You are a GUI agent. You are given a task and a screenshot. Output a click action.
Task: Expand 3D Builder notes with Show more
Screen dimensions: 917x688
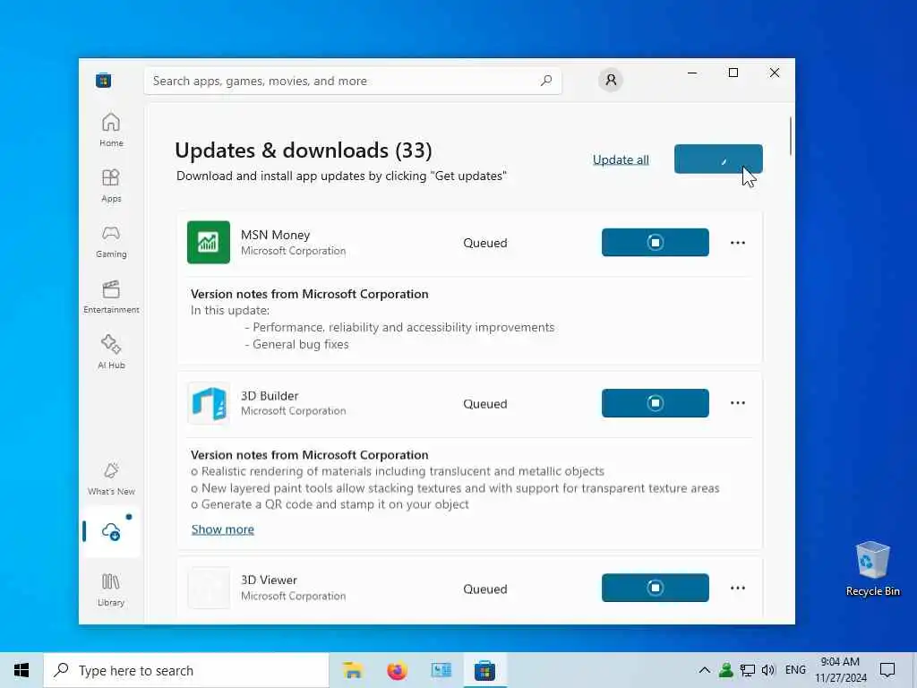(223, 529)
